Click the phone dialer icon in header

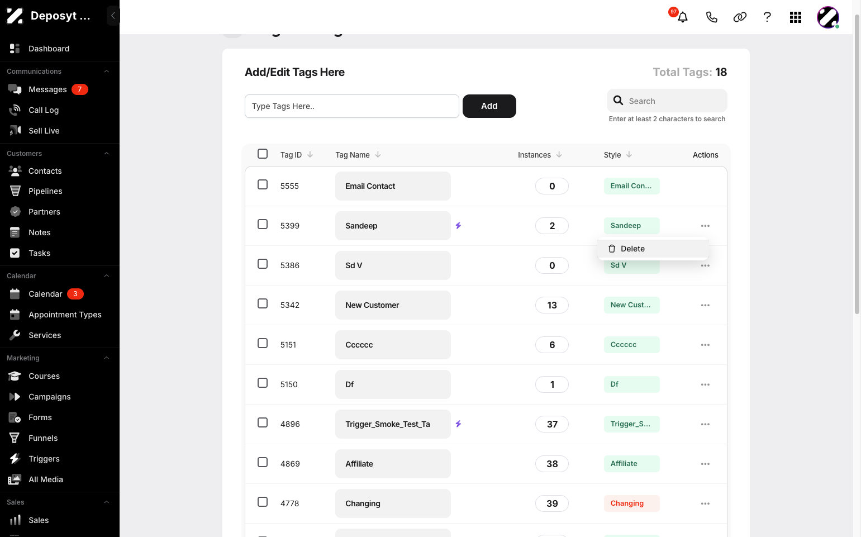click(711, 17)
